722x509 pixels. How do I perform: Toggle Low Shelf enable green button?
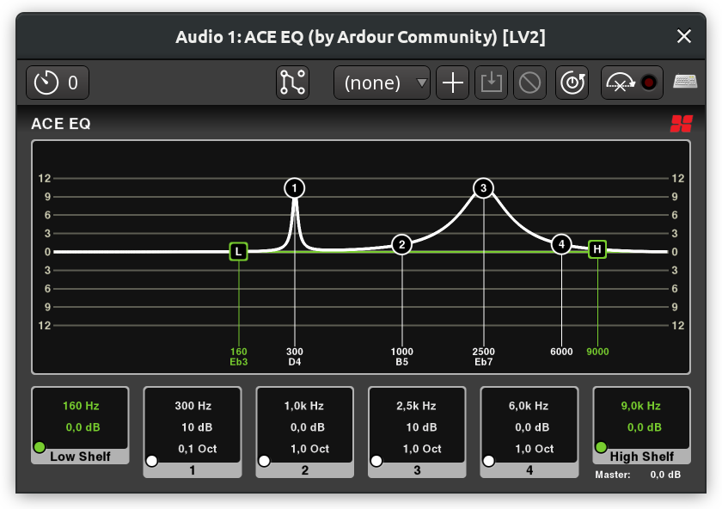(x=40, y=447)
